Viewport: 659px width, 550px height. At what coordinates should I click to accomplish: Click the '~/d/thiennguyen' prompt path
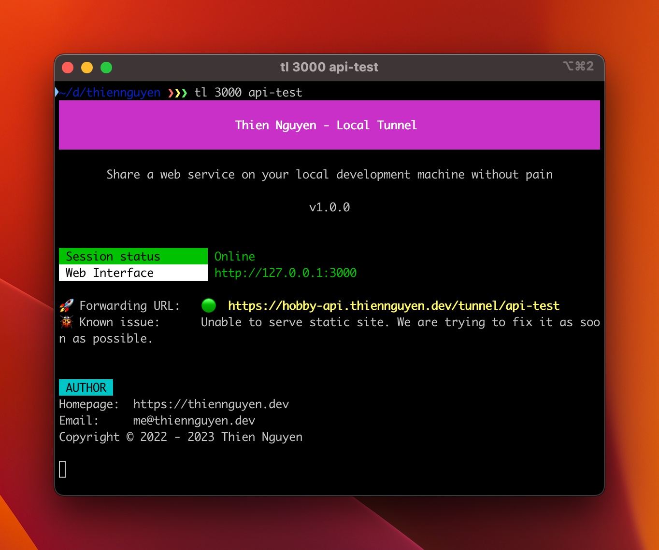[110, 93]
